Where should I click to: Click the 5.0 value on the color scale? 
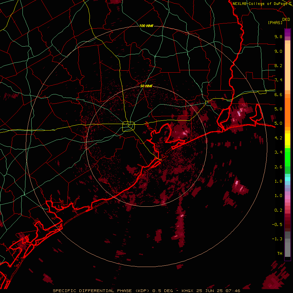click(x=278, y=123)
